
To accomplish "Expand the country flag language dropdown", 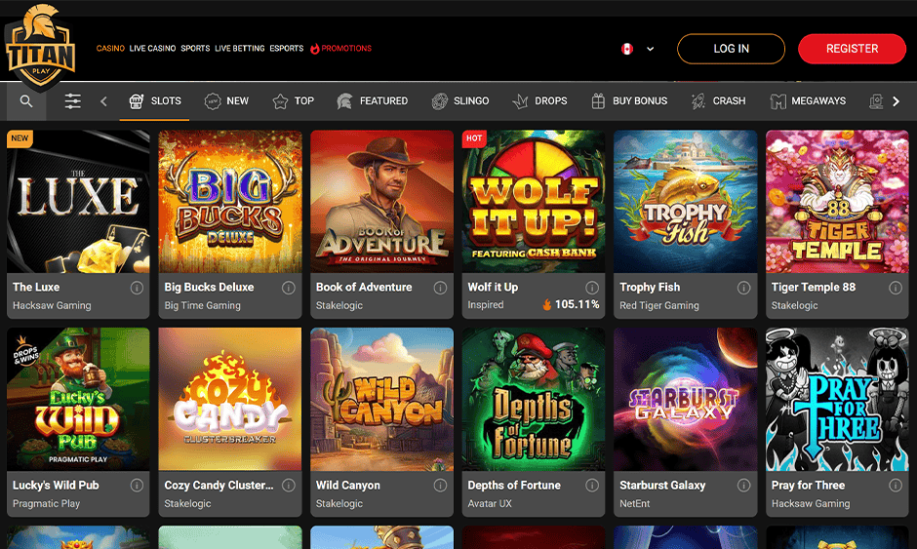I will (637, 49).
